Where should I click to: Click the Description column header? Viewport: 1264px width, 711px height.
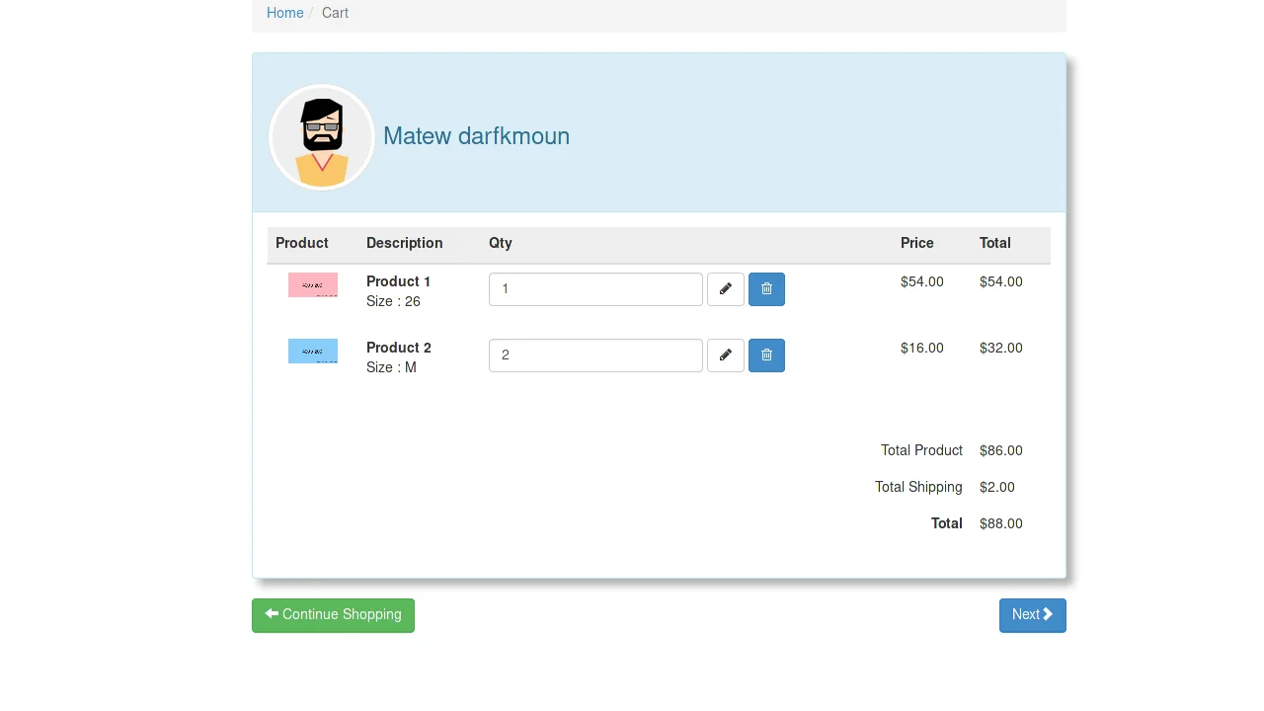coord(404,243)
